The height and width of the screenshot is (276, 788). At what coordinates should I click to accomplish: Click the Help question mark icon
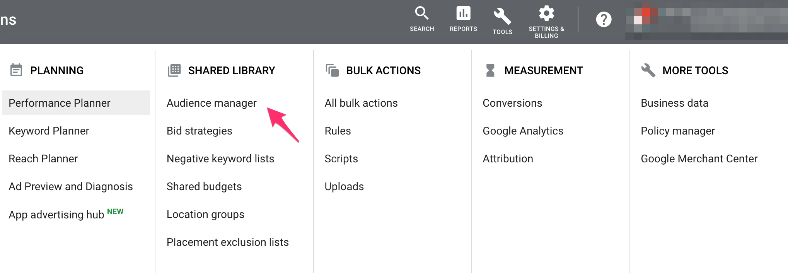604,19
